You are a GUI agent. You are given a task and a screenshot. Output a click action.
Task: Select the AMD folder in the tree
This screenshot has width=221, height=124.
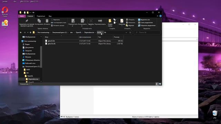pos(28,70)
